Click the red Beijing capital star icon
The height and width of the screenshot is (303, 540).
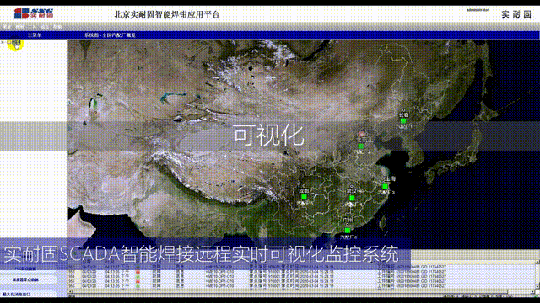tap(362, 134)
